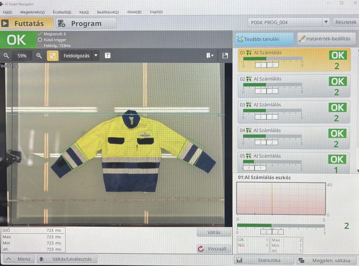Switch to Futtatás run mode
The height and width of the screenshot is (266, 359).
pos(27,23)
